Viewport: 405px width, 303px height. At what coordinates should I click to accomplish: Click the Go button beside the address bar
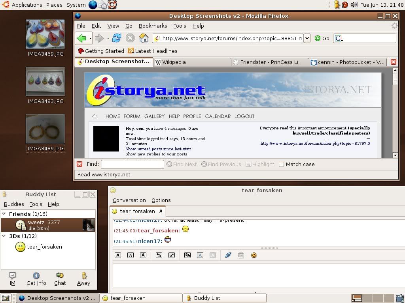[x=322, y=38]
